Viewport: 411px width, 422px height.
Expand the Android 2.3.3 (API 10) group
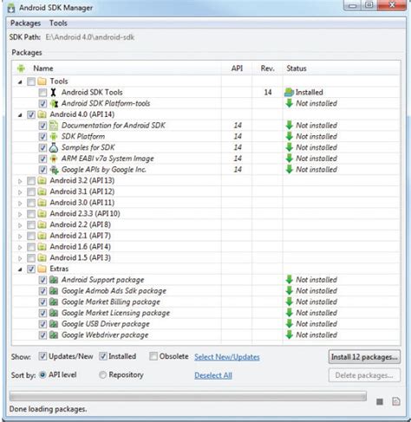[x=20, y=214]
